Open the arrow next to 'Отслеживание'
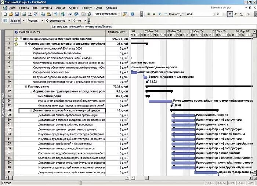This screenshot has width=257, height=186. [x=69, y=21]
